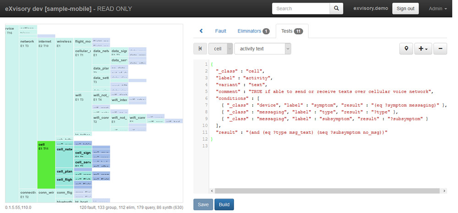Select the cell_sign node in treemap
458x213 pixels.
pyautogui.click(x=83, y=154)
